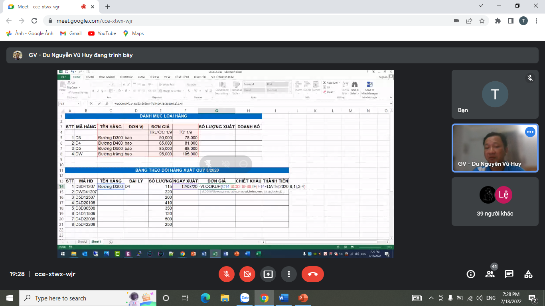Click the address bar showing meet.google.com/cce-xtwx-wjr
The height and width of the screenshot is (306, 545).
point(247,21)
